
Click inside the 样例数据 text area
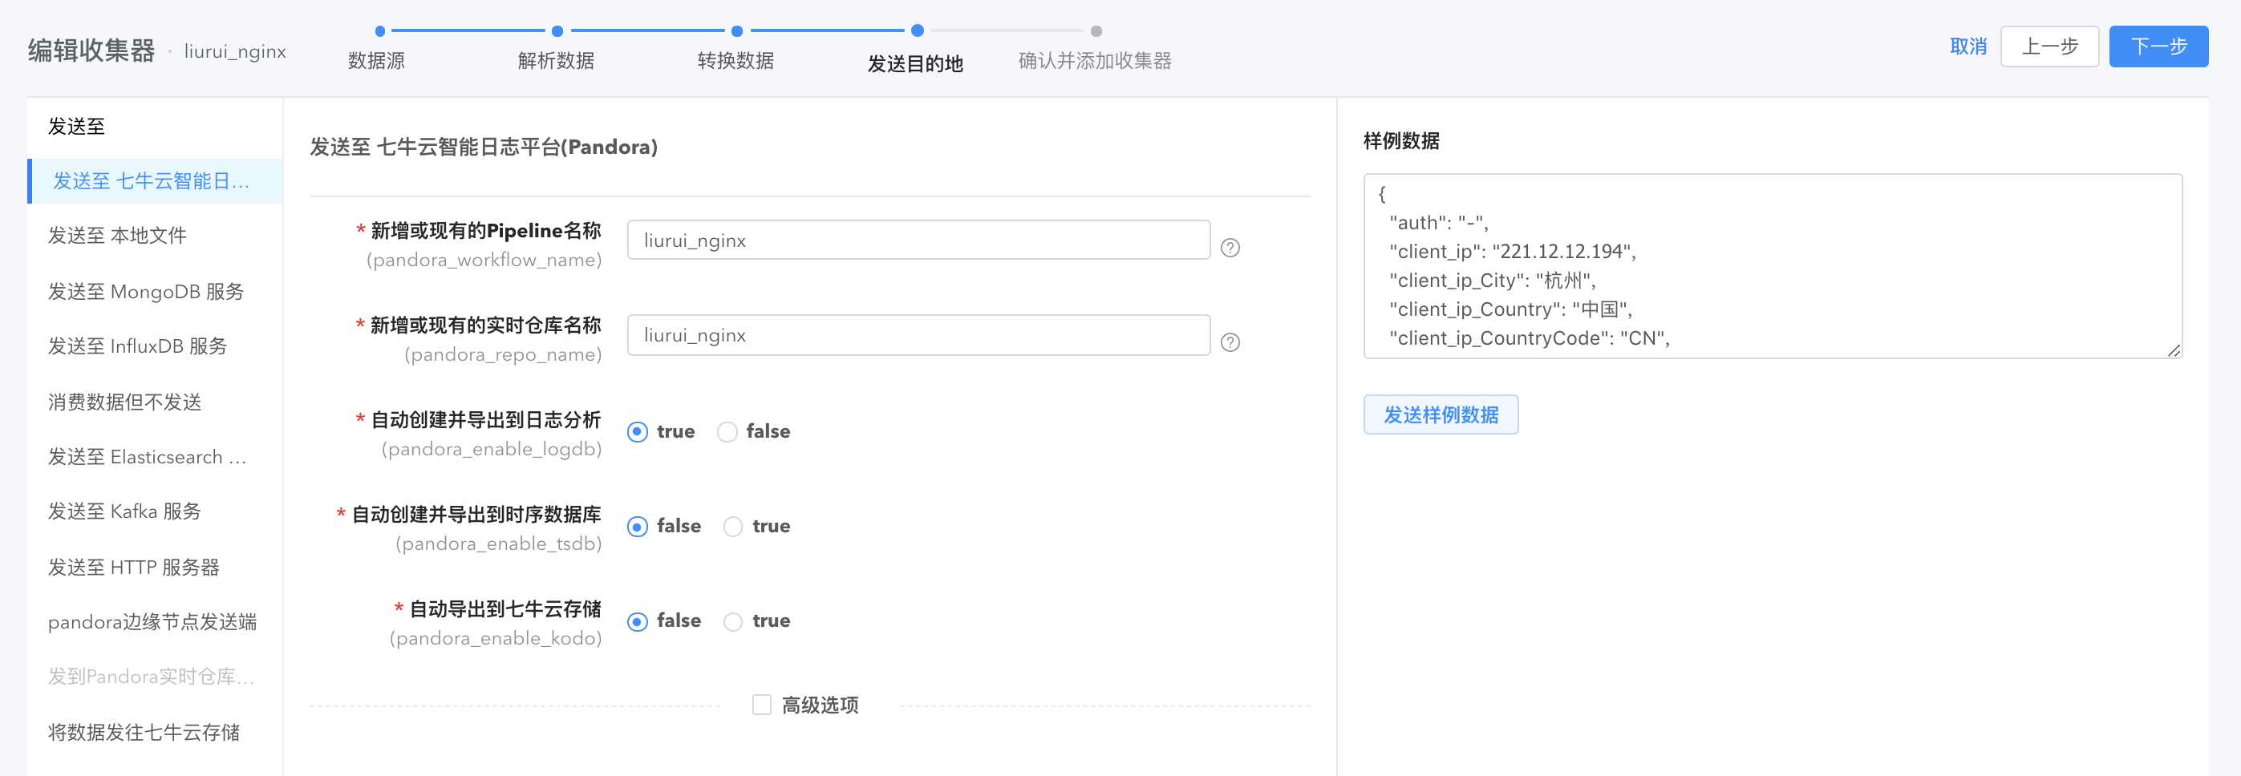pyautogui.click(x=1773, y=266)
